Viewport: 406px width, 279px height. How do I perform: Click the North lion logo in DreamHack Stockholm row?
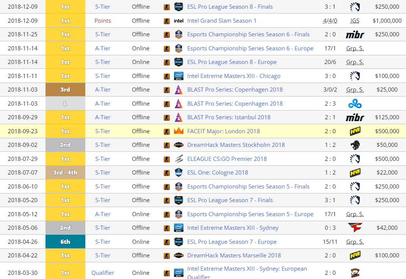tap(355, 145)
